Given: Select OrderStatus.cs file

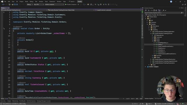Looking at the screenshot, I should point(162,52).
